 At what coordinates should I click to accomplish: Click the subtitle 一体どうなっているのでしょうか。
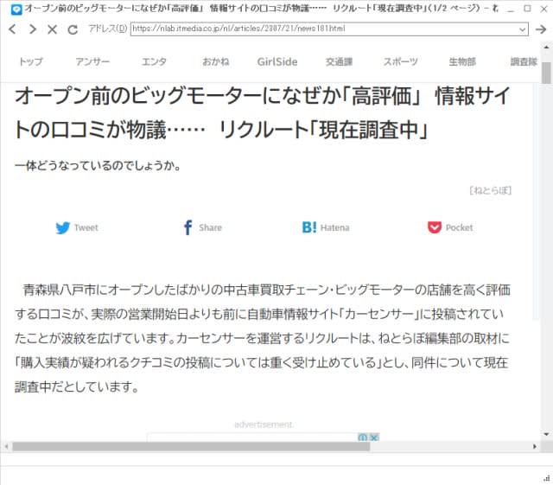coord(98,165)
